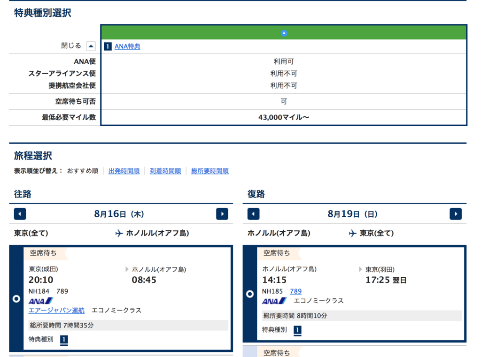
Task: Collapse the award type table with 閉じる arrow
Action: click(91, 46)
